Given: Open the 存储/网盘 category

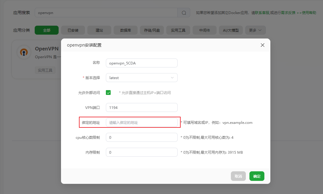Looking at the screenshot, I should (152, 30).
